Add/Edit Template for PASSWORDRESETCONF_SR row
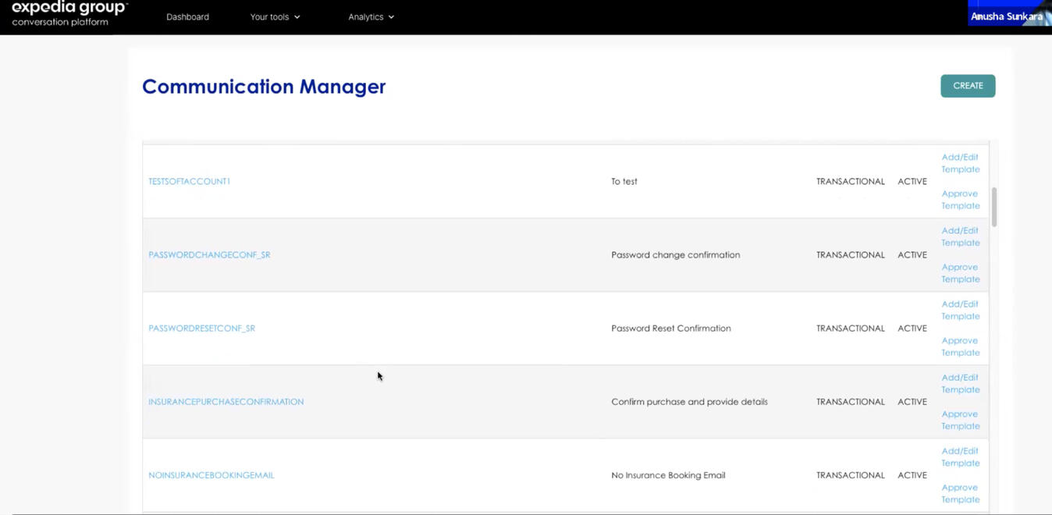The width and height of the screenshot is (1052, 515). point(960,310)
